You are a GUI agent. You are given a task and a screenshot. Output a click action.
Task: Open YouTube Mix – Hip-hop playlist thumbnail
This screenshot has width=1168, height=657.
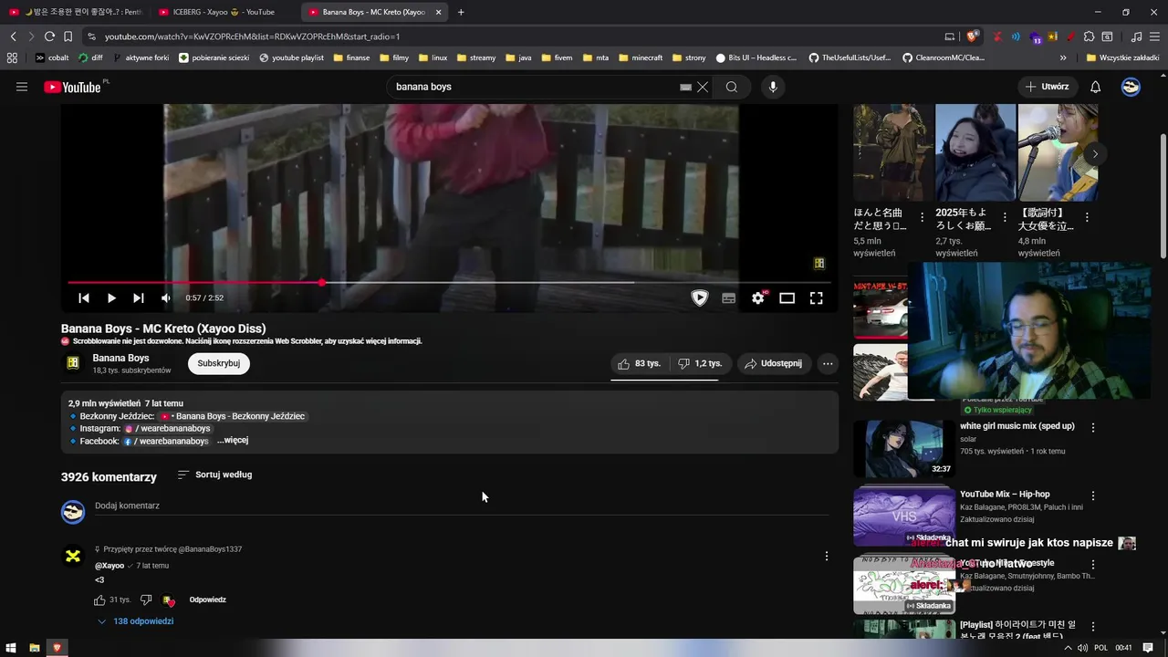tap(903, 516)
